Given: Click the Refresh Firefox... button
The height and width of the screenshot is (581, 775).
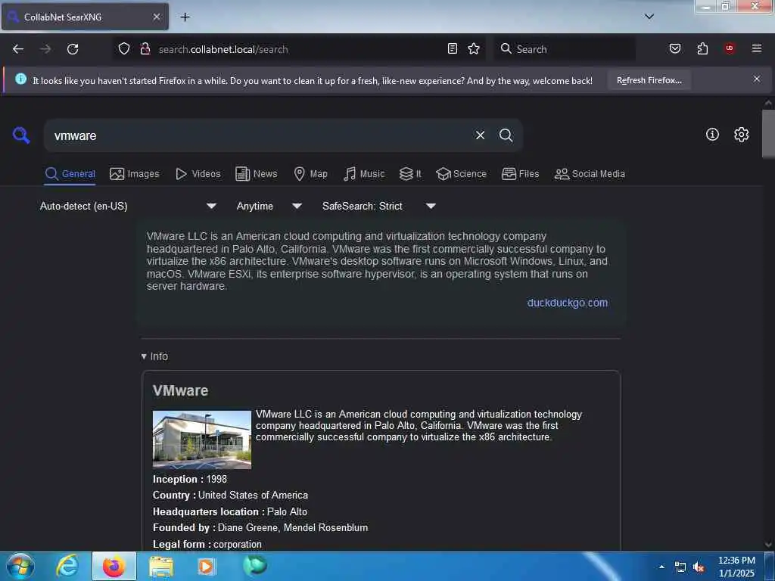Looking at the screenshot, I should [x=649, y=80].
